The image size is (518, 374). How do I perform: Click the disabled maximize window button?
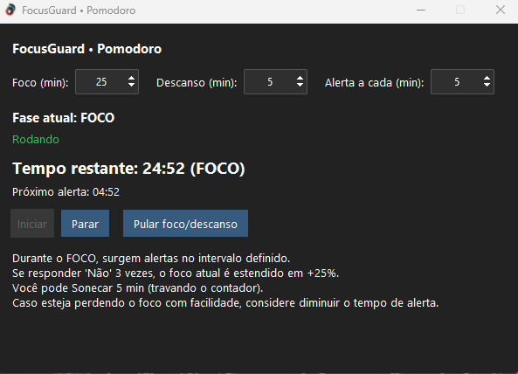[x=460, y=10]
